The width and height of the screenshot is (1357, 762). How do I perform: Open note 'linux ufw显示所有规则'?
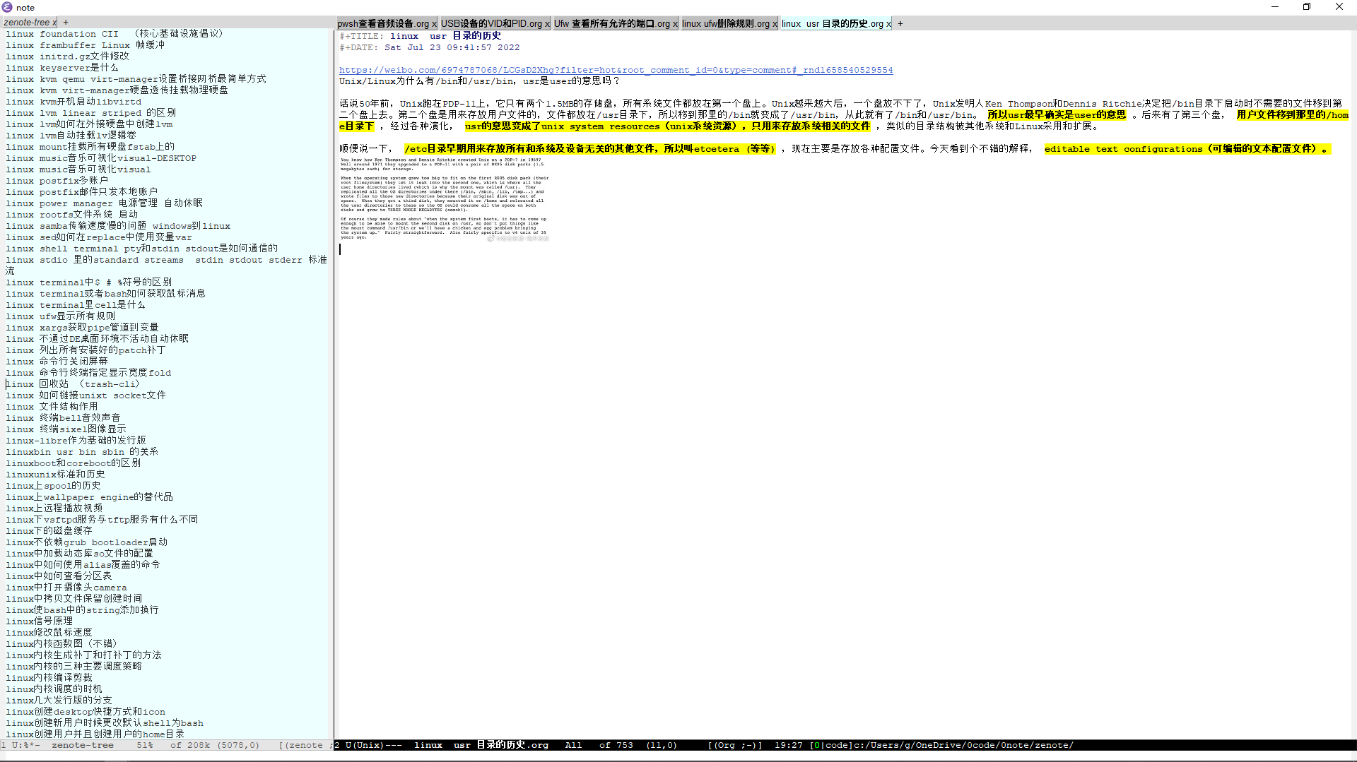click(60, 316)
